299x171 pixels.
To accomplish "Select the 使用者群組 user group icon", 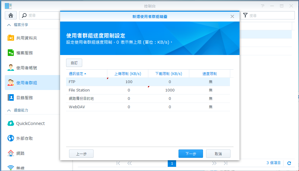I will point(11,83).
